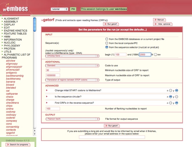
Task: Open the aligncopy program link
Action: pyautogui.click(x=12, y=64)
